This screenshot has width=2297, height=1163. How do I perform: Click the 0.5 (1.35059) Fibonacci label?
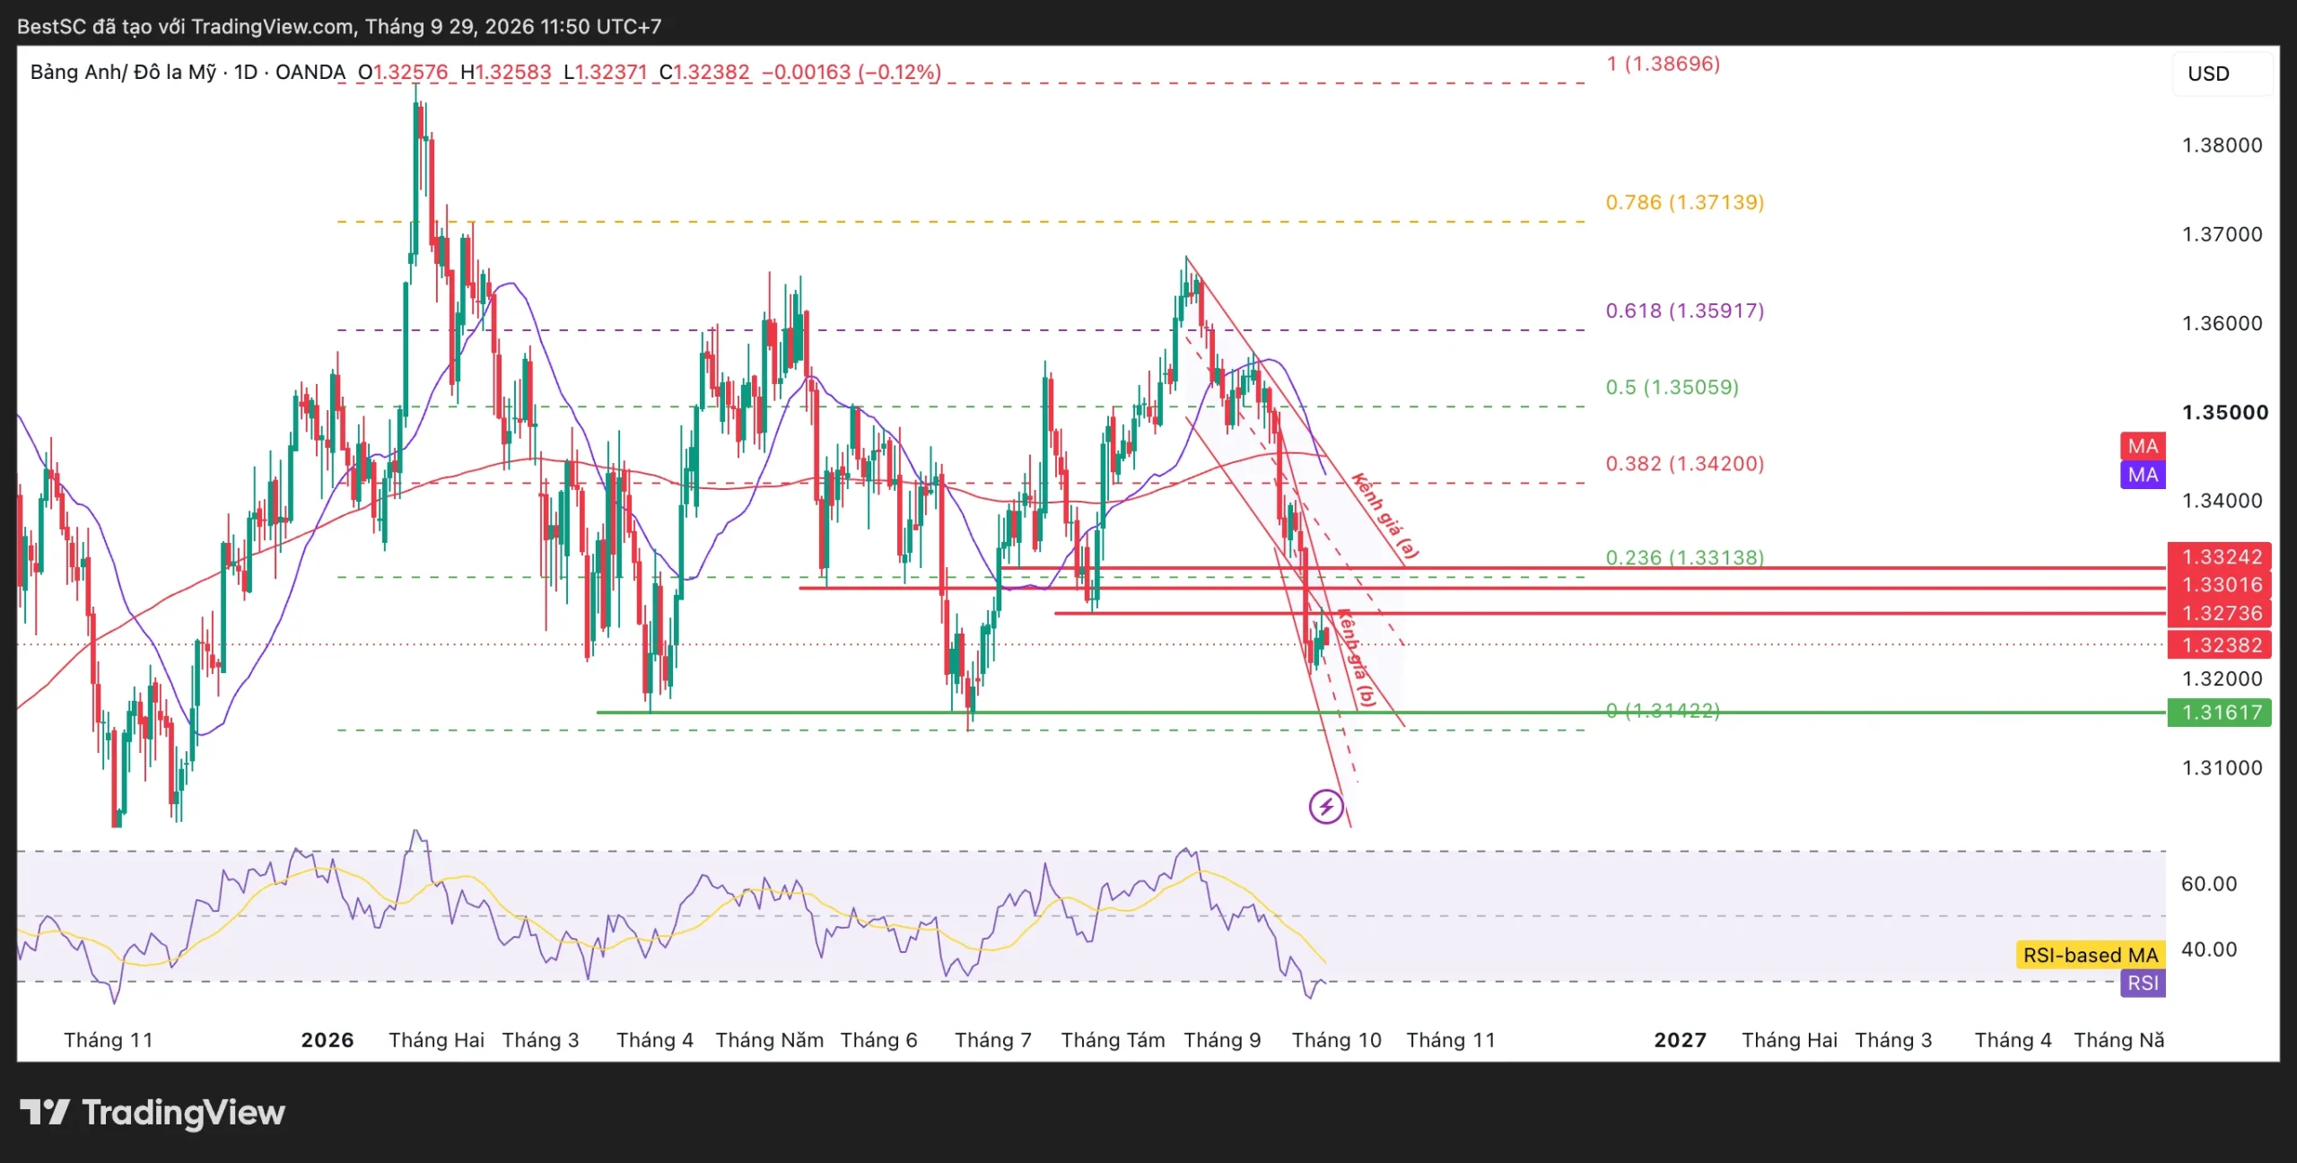[1672, 387]
